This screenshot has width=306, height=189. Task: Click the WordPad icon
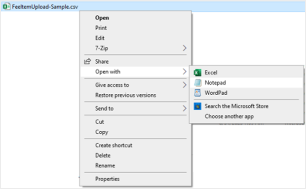click(197, 93)
